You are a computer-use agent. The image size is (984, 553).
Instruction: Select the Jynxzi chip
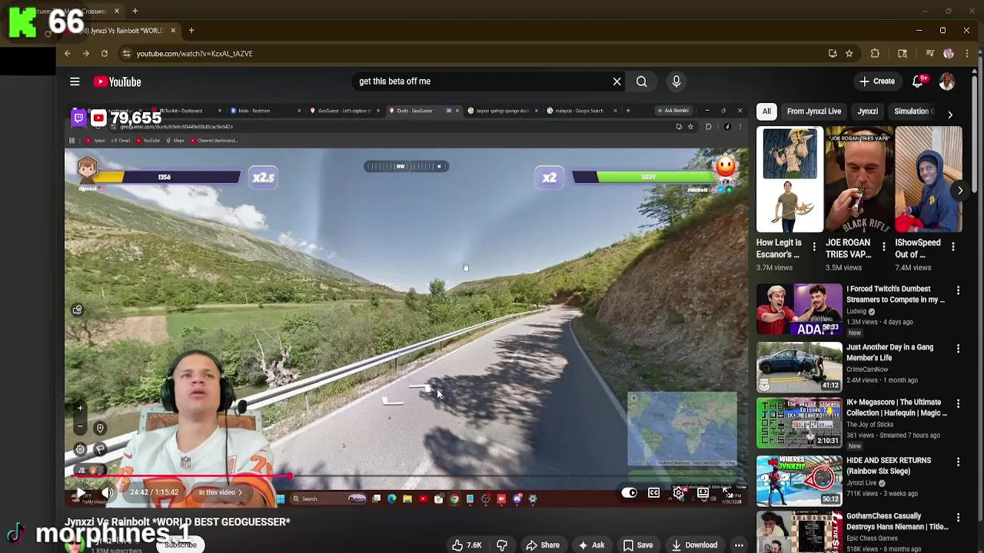(x=868, y=111)
